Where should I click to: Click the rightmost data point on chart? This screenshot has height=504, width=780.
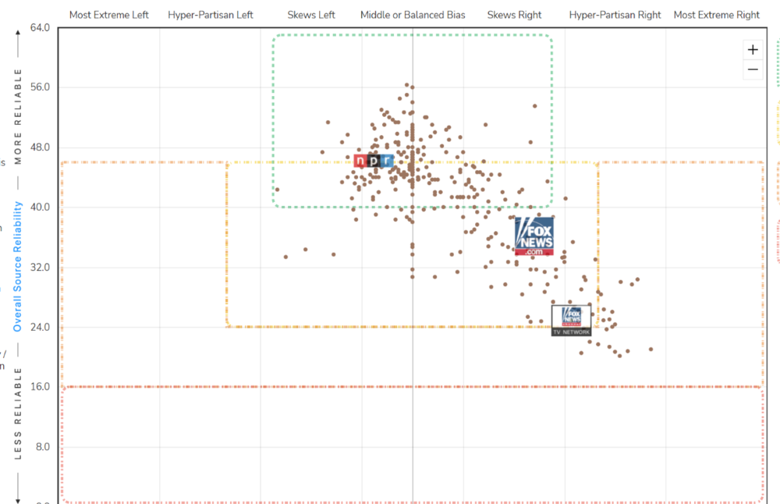pyautogui.click(x=651, y=350)
